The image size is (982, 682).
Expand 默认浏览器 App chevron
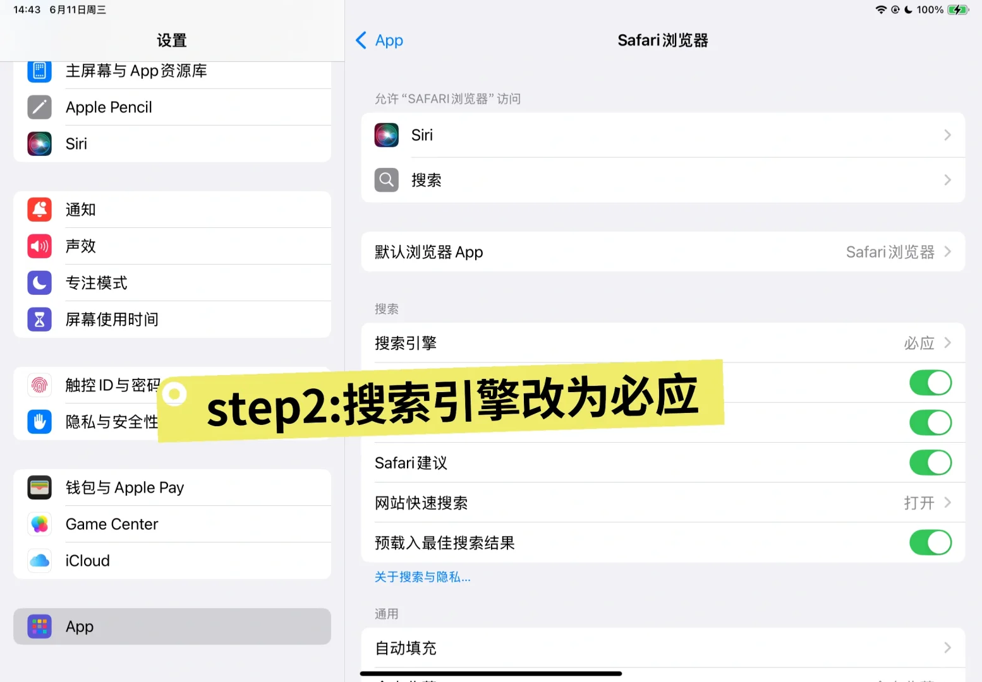pos(947,252)
